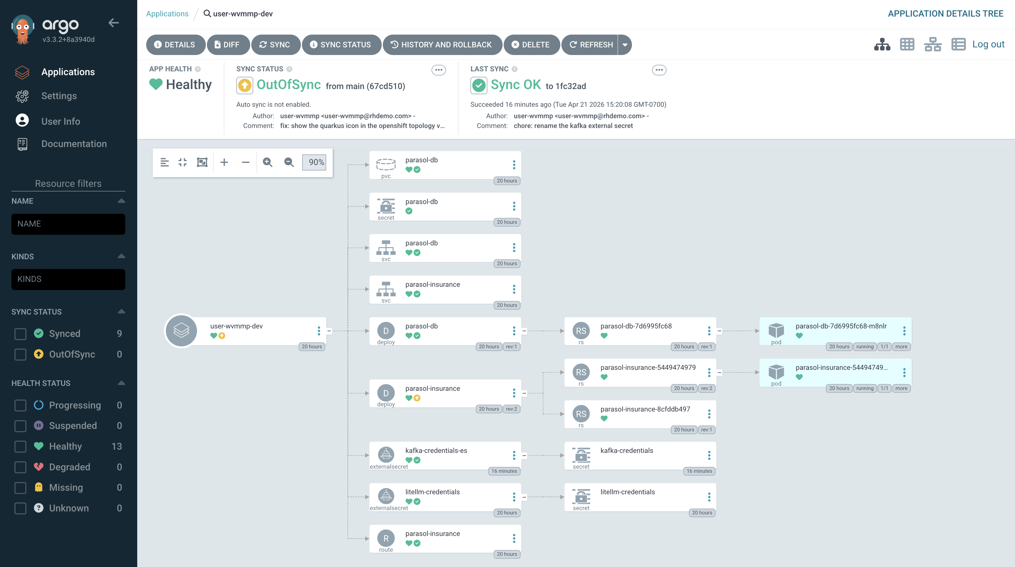Image resolution: width=1015 pixels, height=567 pixels.
Task: Collapse the HEALTH STATUS filter section
Action: pos(121,383)
